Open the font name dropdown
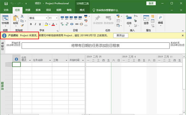 46,18
